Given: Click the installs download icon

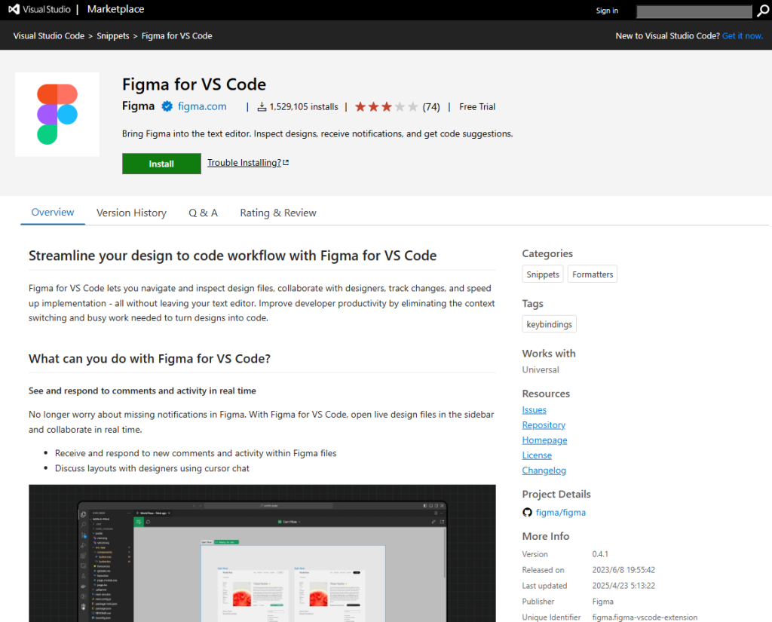Looking at the screenshot, I should point(262,107).
